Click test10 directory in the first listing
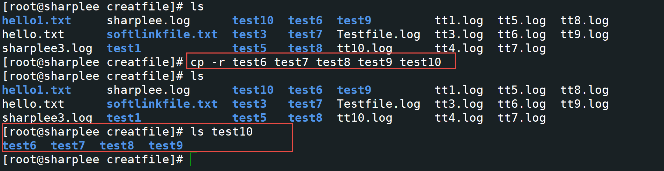The image size is (664, 171). [253, 21]
